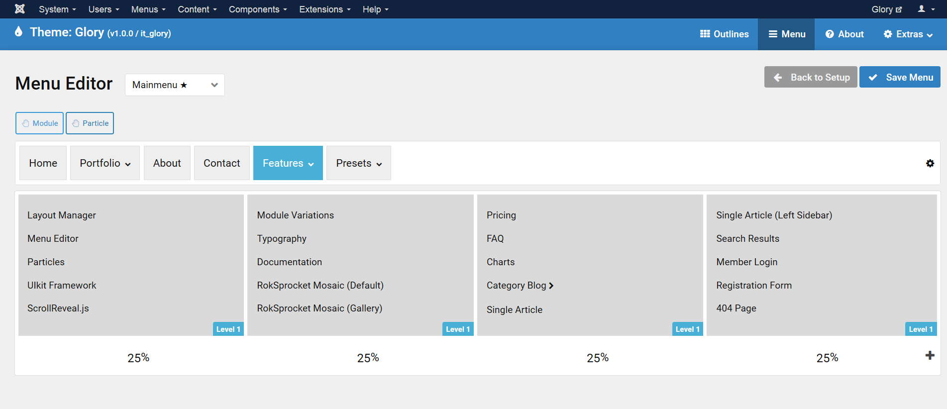This screenshot has height=409, width=947.
Task: Open the Presets menu item
Action: coord(358,163)
